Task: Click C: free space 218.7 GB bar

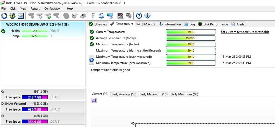Action: point(35,97)
